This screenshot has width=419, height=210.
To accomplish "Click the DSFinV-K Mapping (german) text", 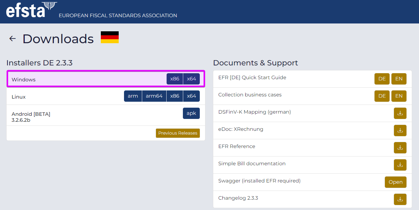I will [255, 112].
